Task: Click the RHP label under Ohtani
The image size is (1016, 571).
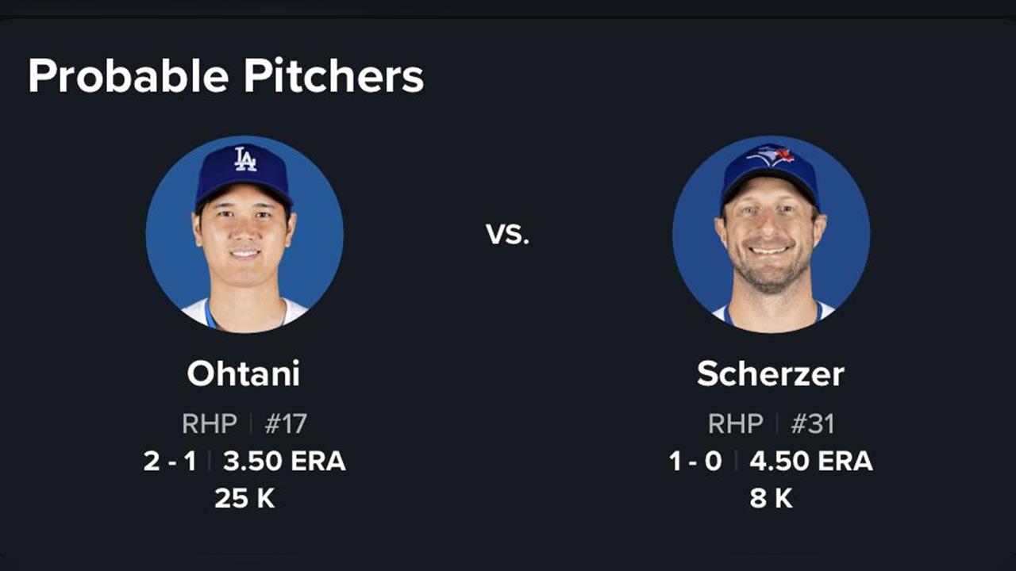Action: (210, 423)
